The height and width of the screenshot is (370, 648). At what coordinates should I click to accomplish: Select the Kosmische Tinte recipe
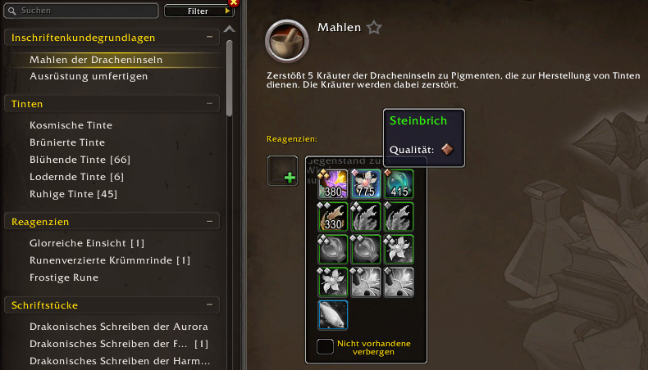click(71, 125)
